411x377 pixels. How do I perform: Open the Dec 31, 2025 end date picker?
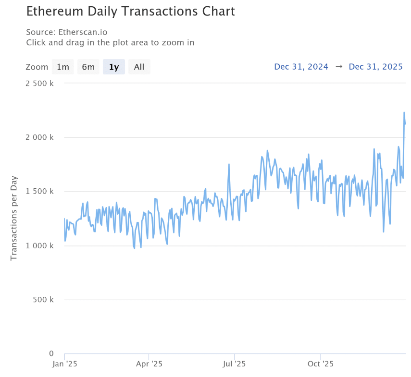click(x=375, y=66)
